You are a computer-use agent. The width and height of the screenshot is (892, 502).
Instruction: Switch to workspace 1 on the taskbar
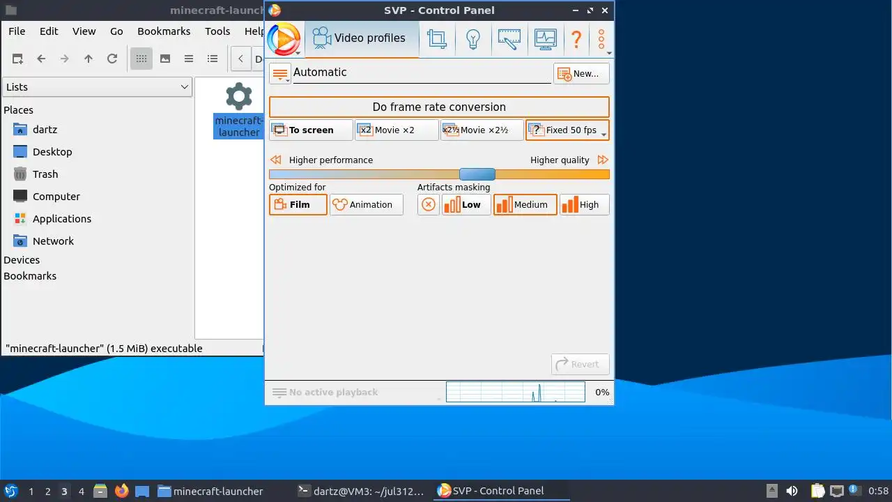31,492
